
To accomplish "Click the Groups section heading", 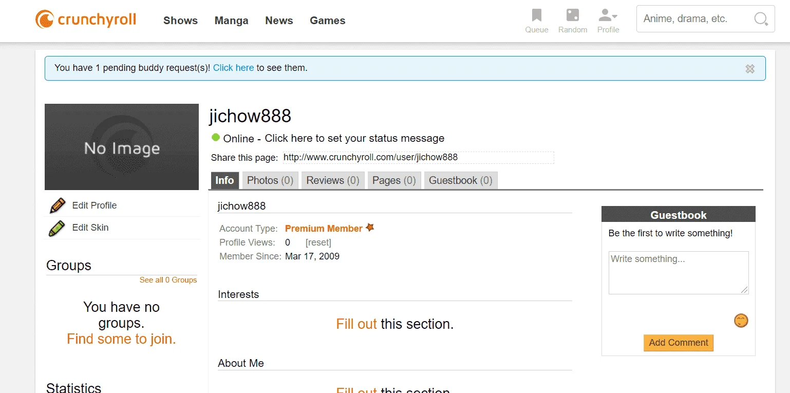I will click(69, 266).
